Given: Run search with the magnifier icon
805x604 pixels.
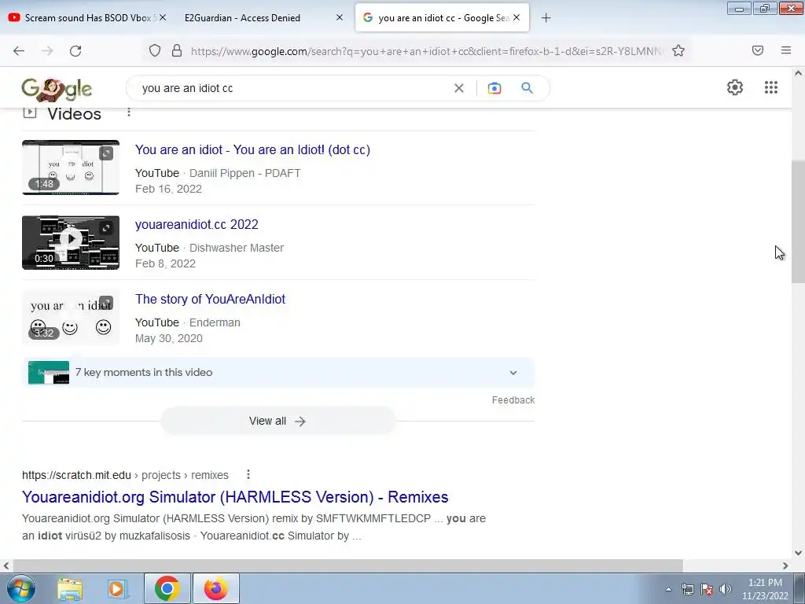Looking at the screenshot, I should [x=527, y=88].
